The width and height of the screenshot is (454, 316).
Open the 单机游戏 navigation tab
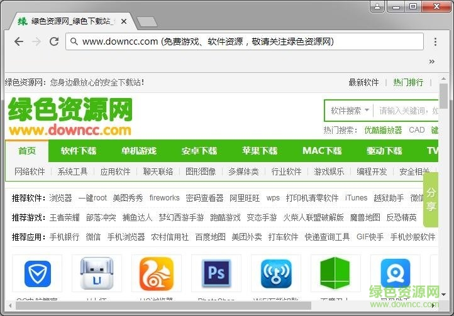(139, 151)
